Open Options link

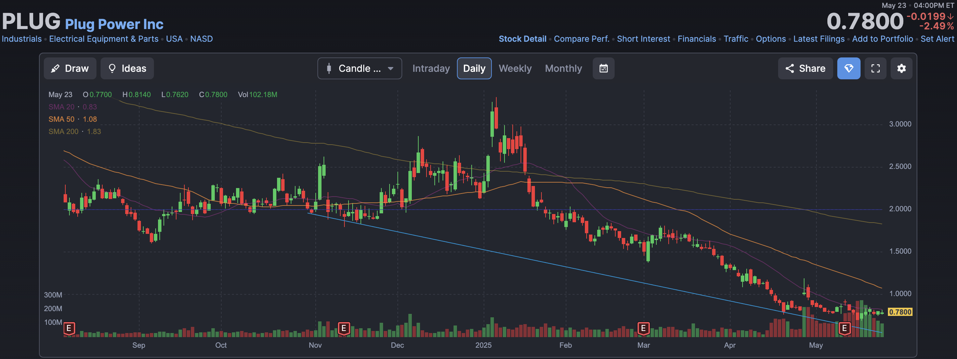coord(771,39)
